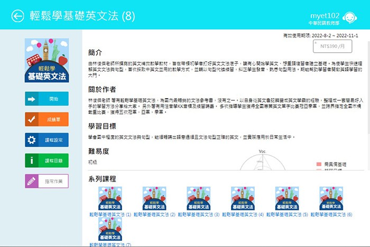Follow the 輕鬆學基礎英文法 (4) text link

[x=243, y=215]
